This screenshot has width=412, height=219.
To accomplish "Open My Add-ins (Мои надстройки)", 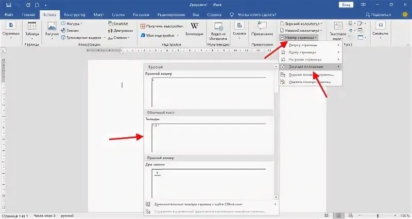I will pyautogui.click(x=160, y=35).
